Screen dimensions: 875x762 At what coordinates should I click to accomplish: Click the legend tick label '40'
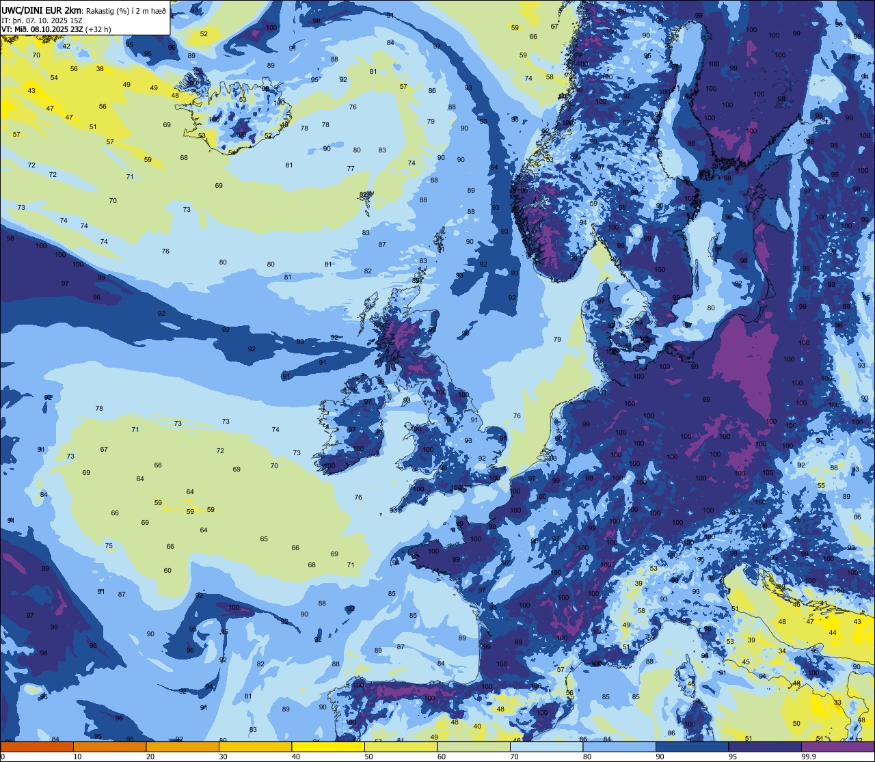click(296, 757)
